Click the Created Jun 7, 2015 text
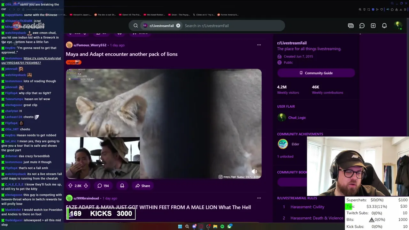 coord(298,56)
